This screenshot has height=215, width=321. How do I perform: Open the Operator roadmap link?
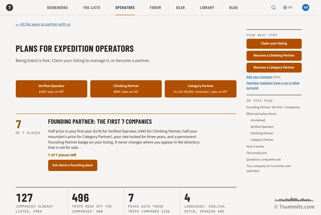(273, 85)
